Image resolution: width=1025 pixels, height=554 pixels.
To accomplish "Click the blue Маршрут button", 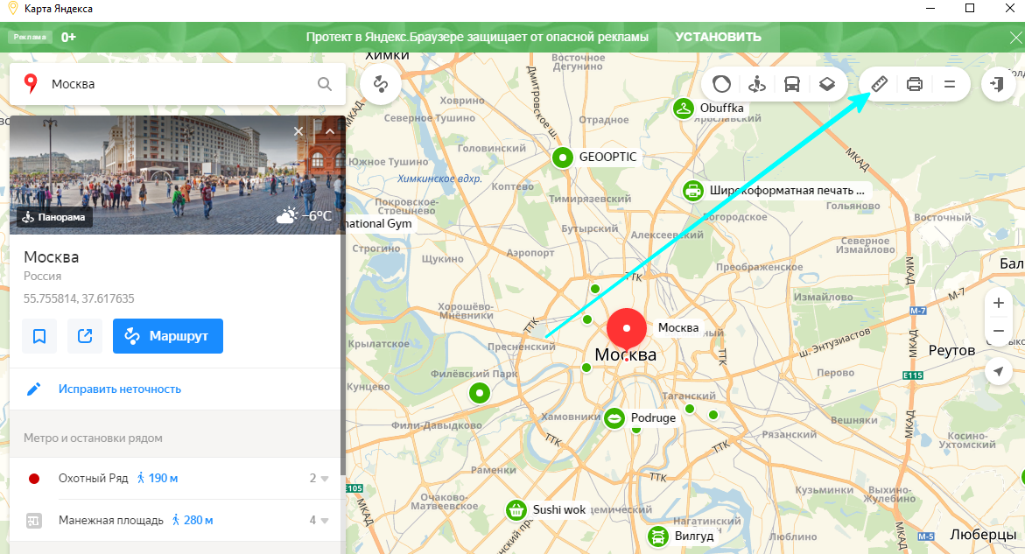I will [168, 336].
